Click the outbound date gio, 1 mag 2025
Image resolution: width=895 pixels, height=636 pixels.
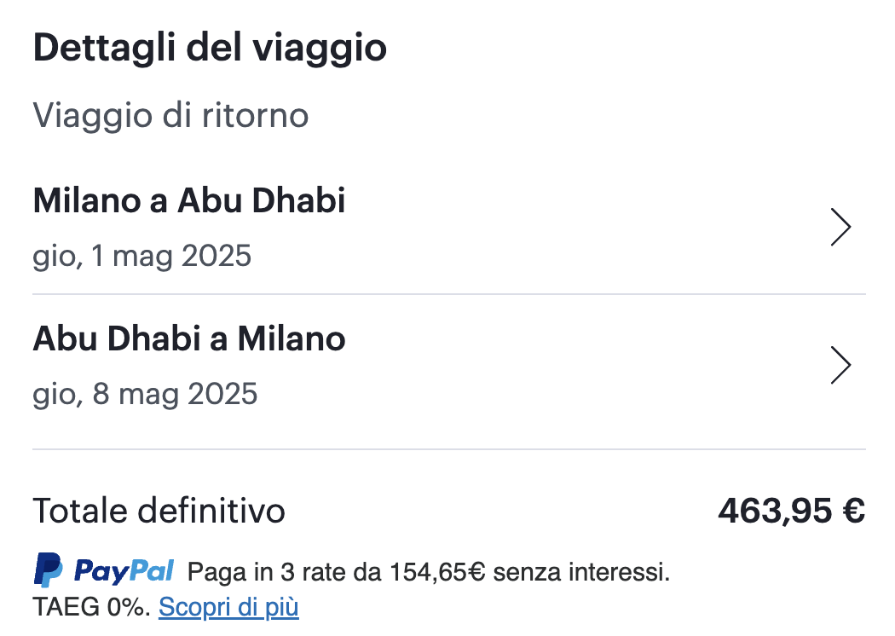point(142,255)
